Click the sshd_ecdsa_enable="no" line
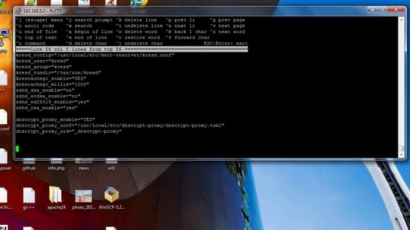 (48, 96)
